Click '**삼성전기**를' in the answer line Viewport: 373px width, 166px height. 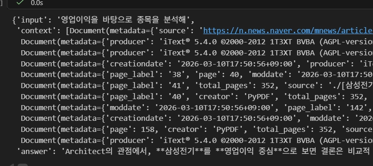183,151
